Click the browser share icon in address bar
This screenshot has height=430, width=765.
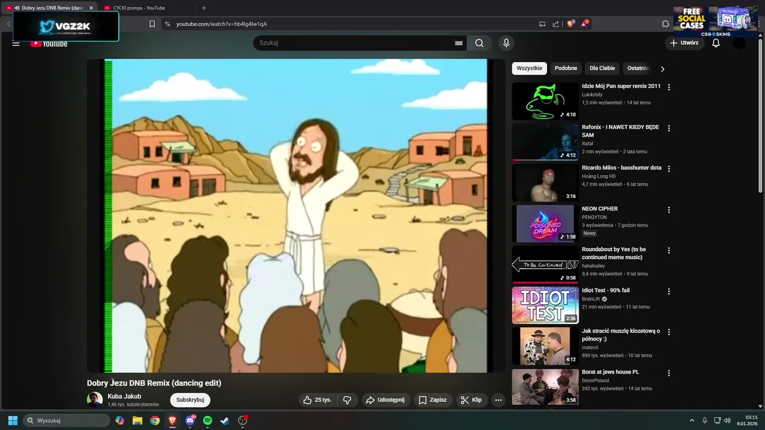[x=556, y=24]
